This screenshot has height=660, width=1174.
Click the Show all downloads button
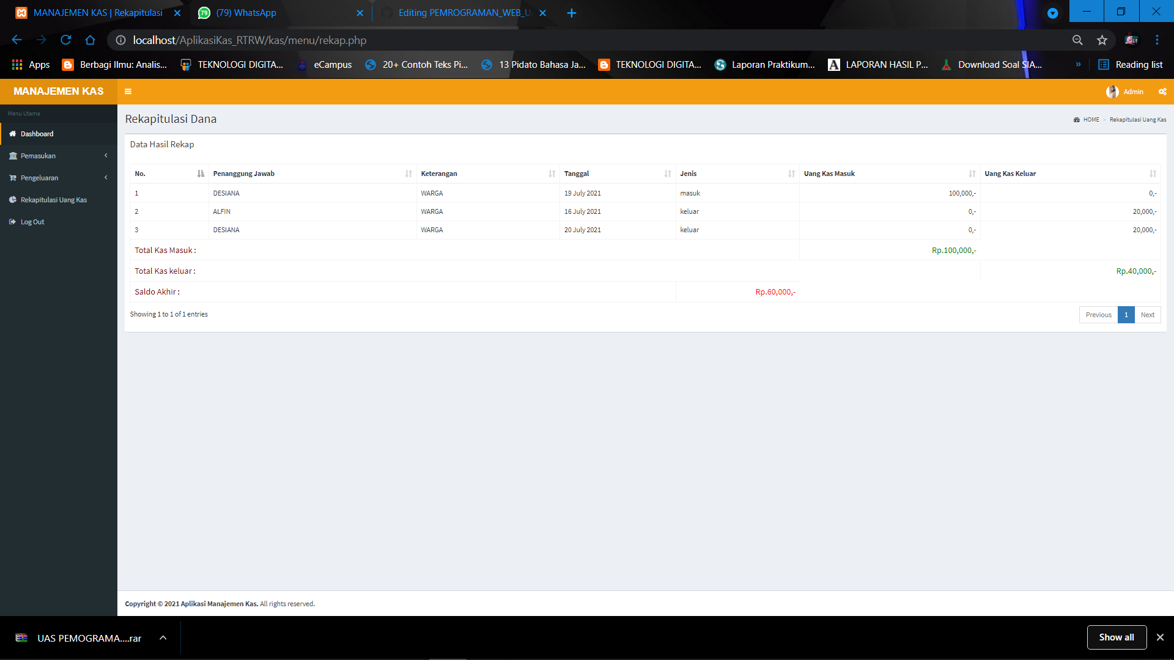tap(1117, 637)
